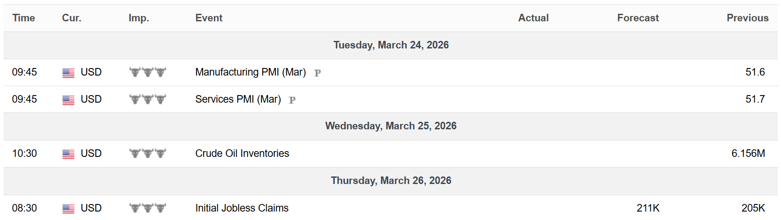Open the Manufacturing PMI (Mar) event

(250, 72)
